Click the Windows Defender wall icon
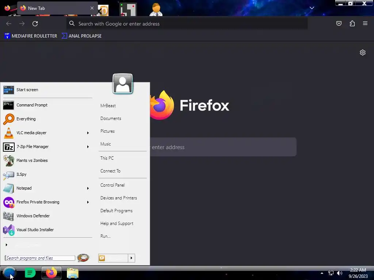The width and height of the screenshot is (374, 280). 8,216
